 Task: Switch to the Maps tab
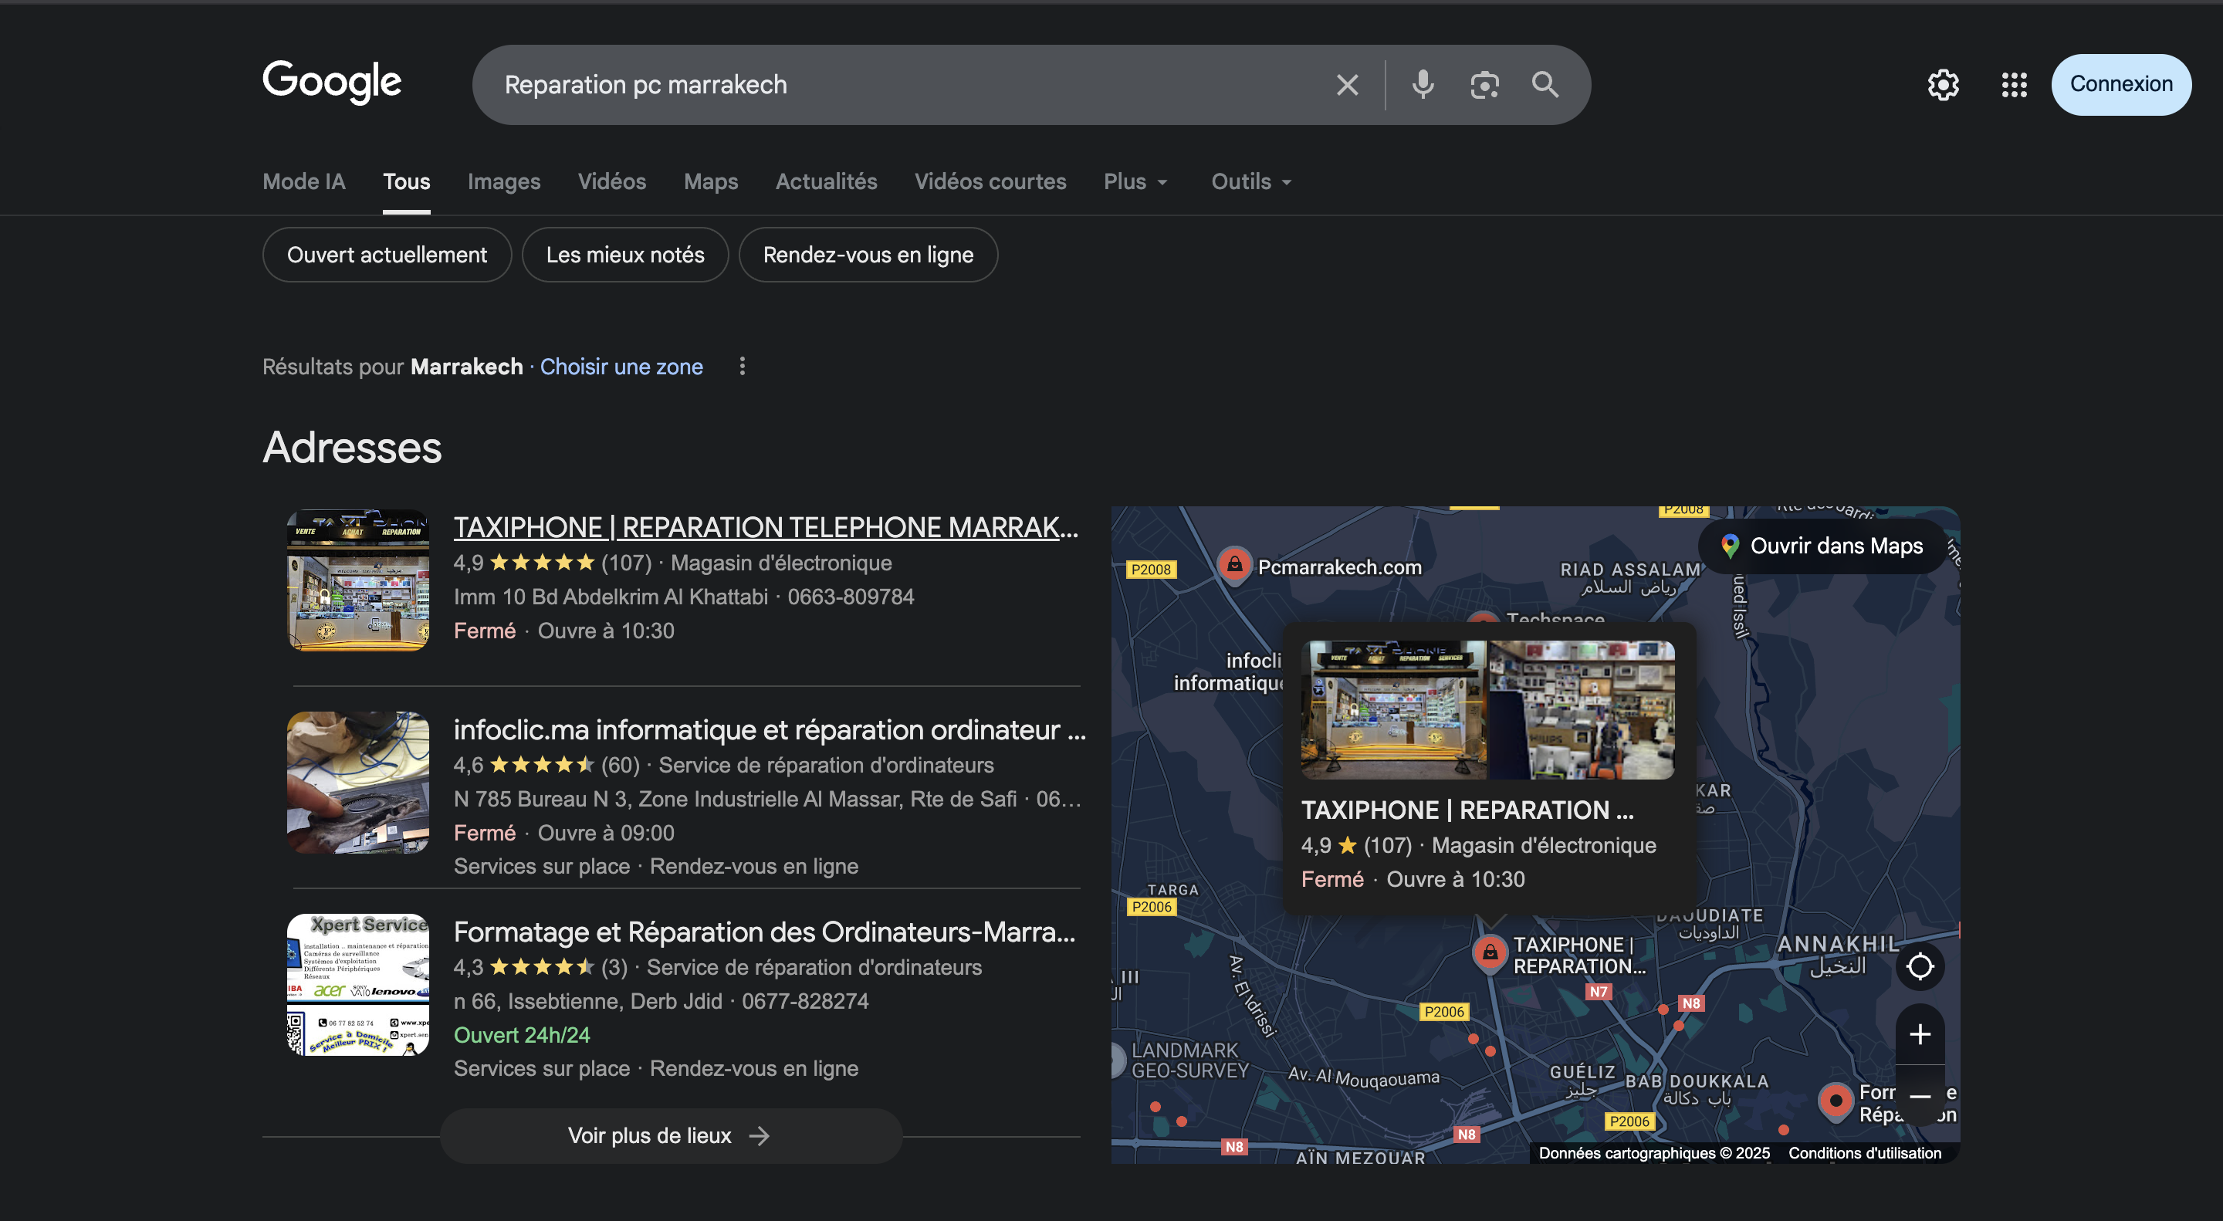710,181
